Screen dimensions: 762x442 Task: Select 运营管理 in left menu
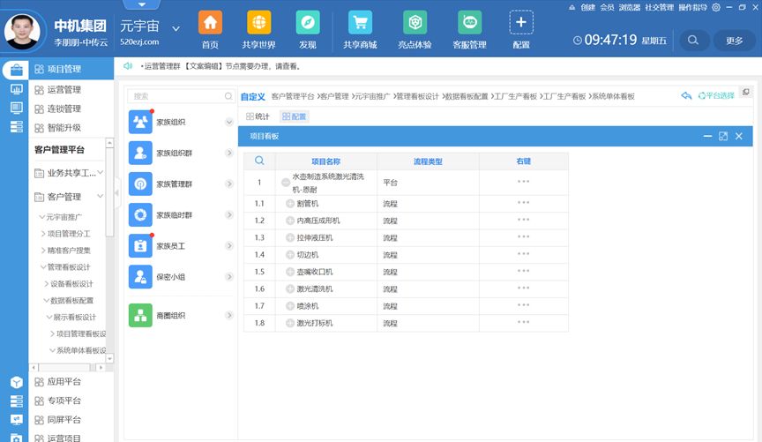[63, 89]
